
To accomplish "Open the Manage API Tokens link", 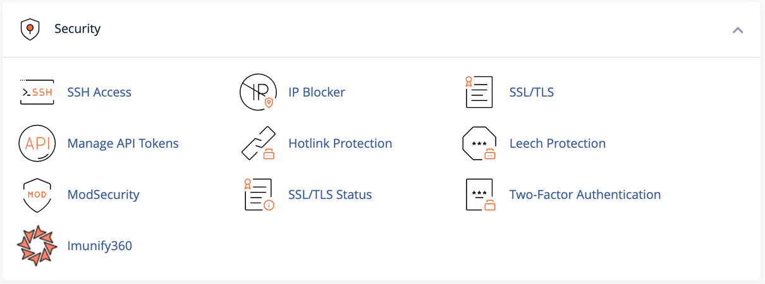I will click(x=123, y=144).
